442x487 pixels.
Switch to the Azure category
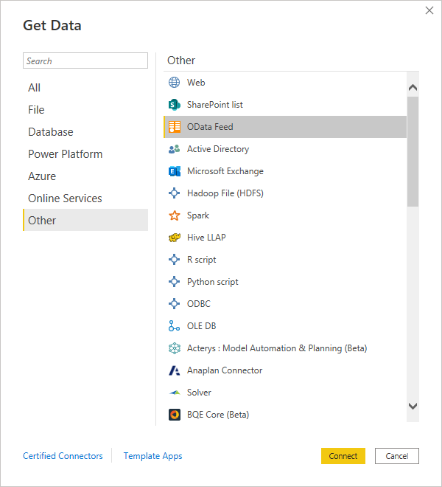42,176
